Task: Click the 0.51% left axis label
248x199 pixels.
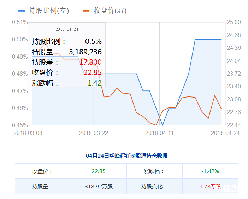Action: point(20,22)
